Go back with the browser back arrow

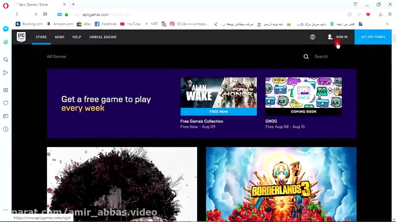point(17,14)
